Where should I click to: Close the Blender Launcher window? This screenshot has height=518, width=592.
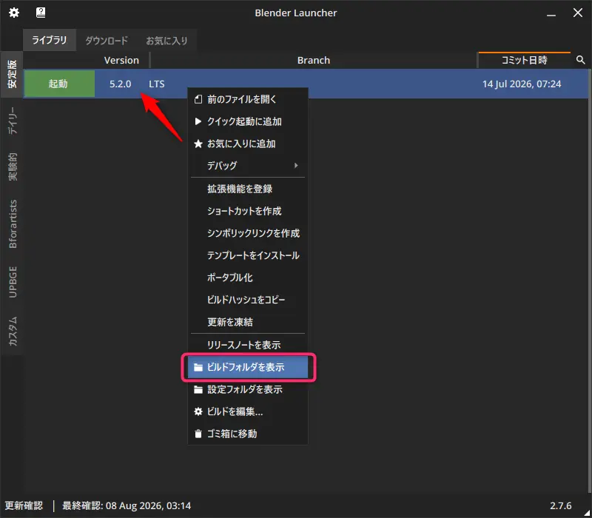[x=578, y=13]
